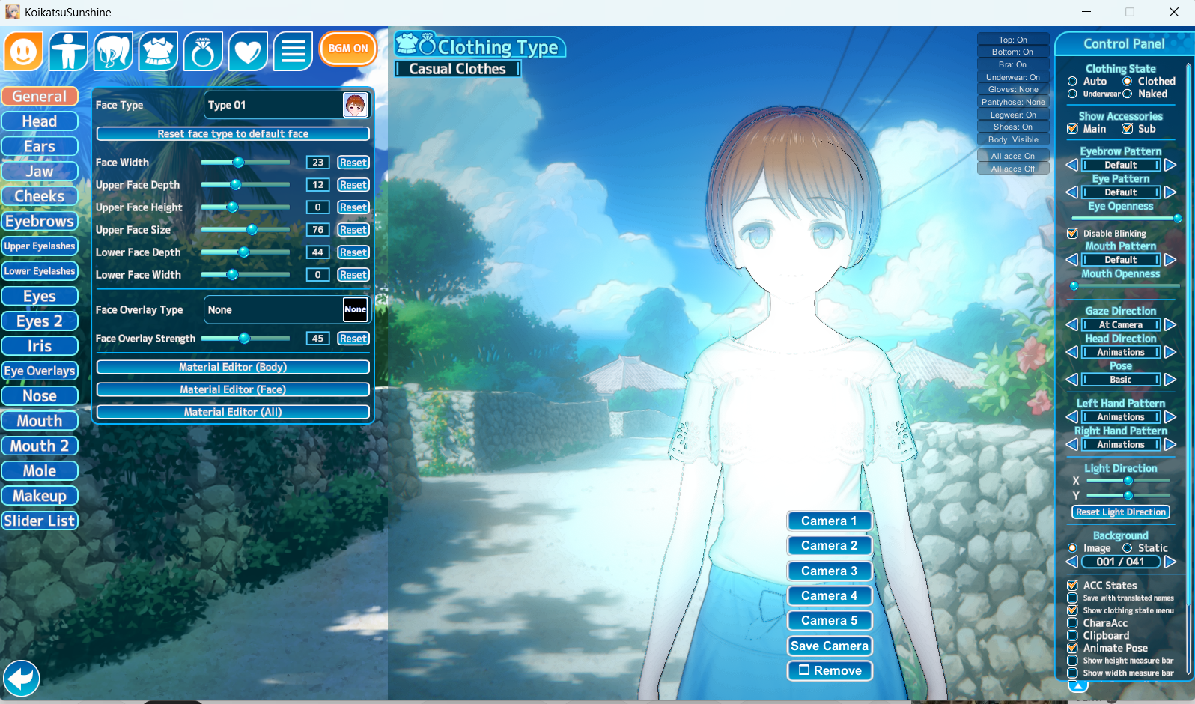Open the heart Parameters icon
The image size is (1195, 704).
pyautogui.click(x=248, y=52)
